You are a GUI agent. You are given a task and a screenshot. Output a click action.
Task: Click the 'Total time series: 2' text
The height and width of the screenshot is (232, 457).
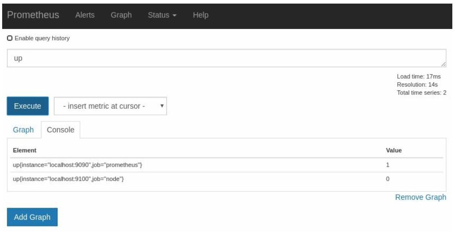[x=421, y=93]
